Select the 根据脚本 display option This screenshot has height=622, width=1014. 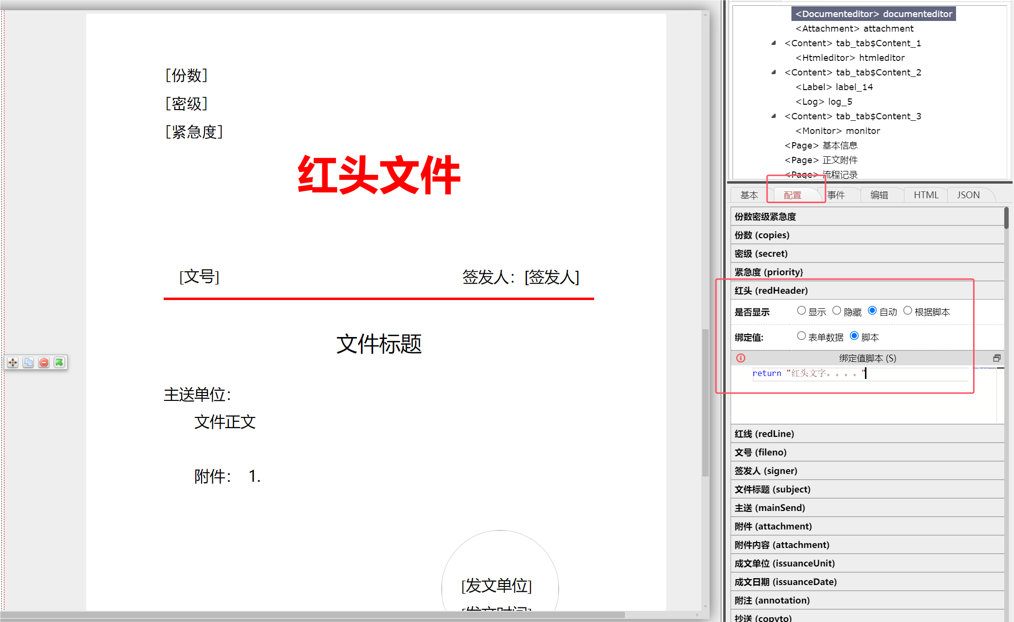[x=907, y=311]
